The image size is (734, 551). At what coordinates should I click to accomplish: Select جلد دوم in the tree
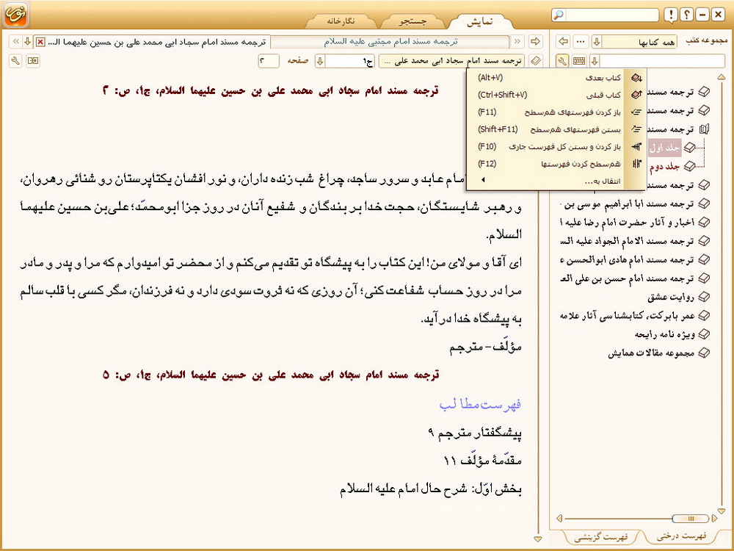[x=664, y=166]
